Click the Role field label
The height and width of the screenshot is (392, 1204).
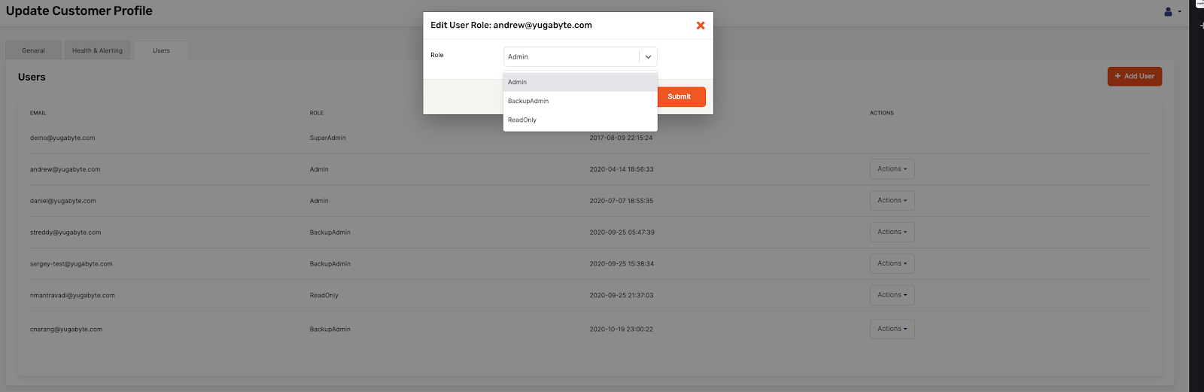437,55
